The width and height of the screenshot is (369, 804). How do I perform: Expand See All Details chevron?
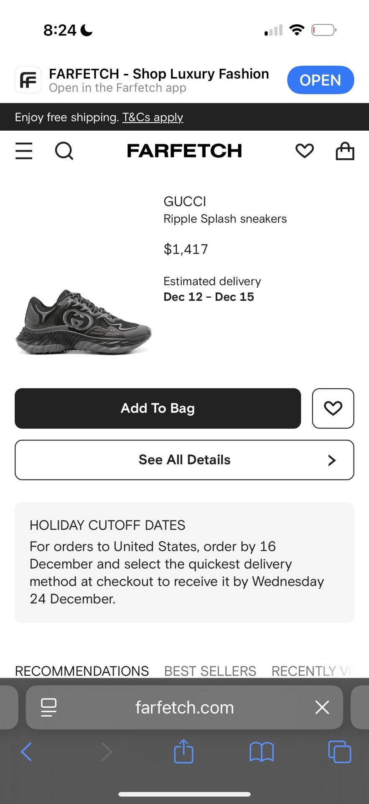[x=332, y=460]
